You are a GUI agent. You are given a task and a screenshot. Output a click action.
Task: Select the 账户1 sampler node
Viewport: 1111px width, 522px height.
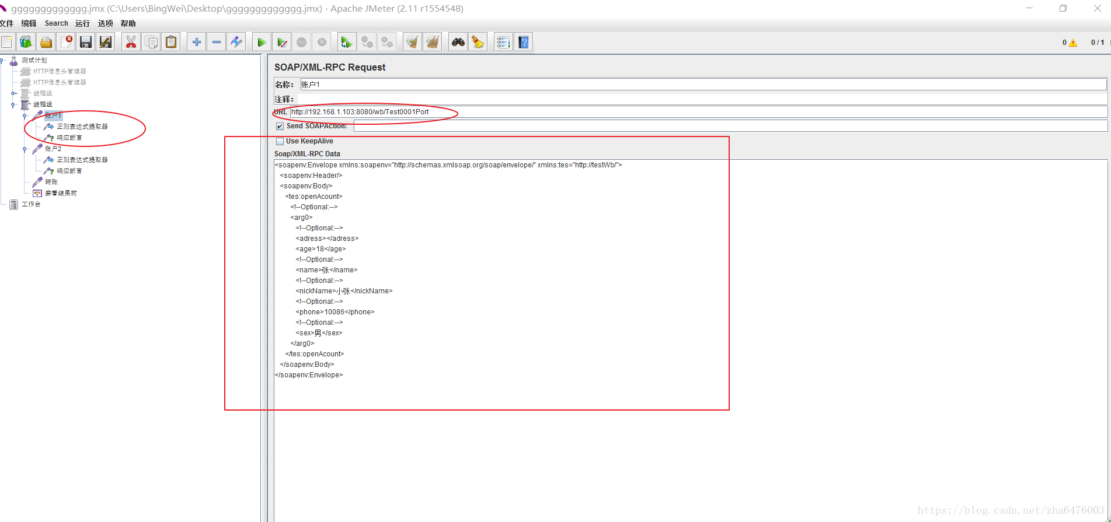click(53, 115)
